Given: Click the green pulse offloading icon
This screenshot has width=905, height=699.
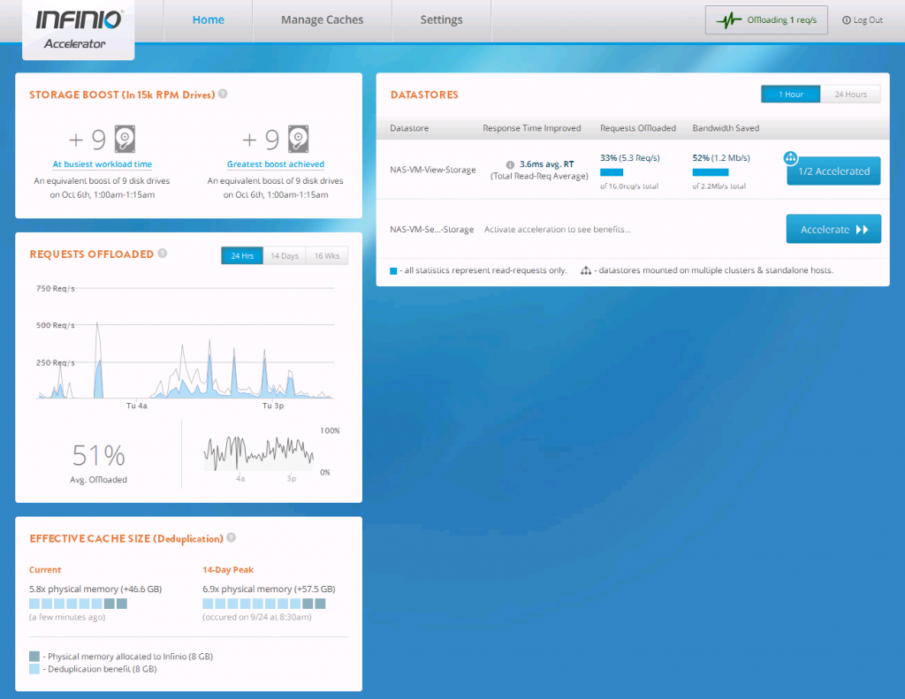Looking at the screenshot, I should (x=728, y=20).
